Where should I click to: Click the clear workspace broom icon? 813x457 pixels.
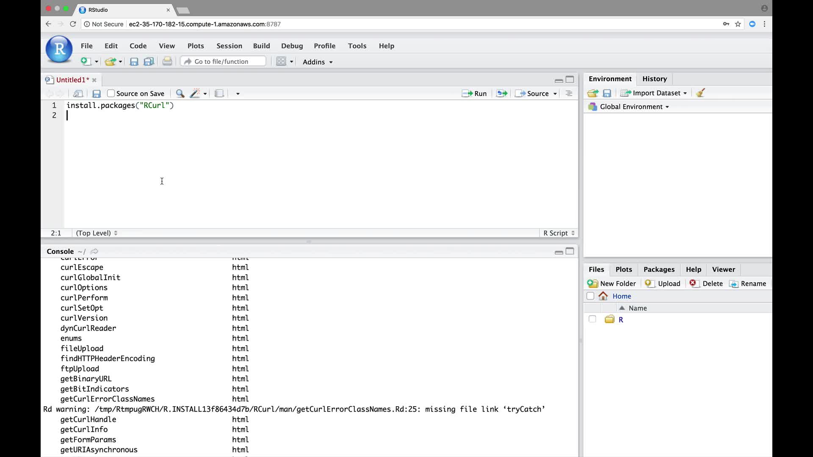pyautogui.click(x=700, y=93)
